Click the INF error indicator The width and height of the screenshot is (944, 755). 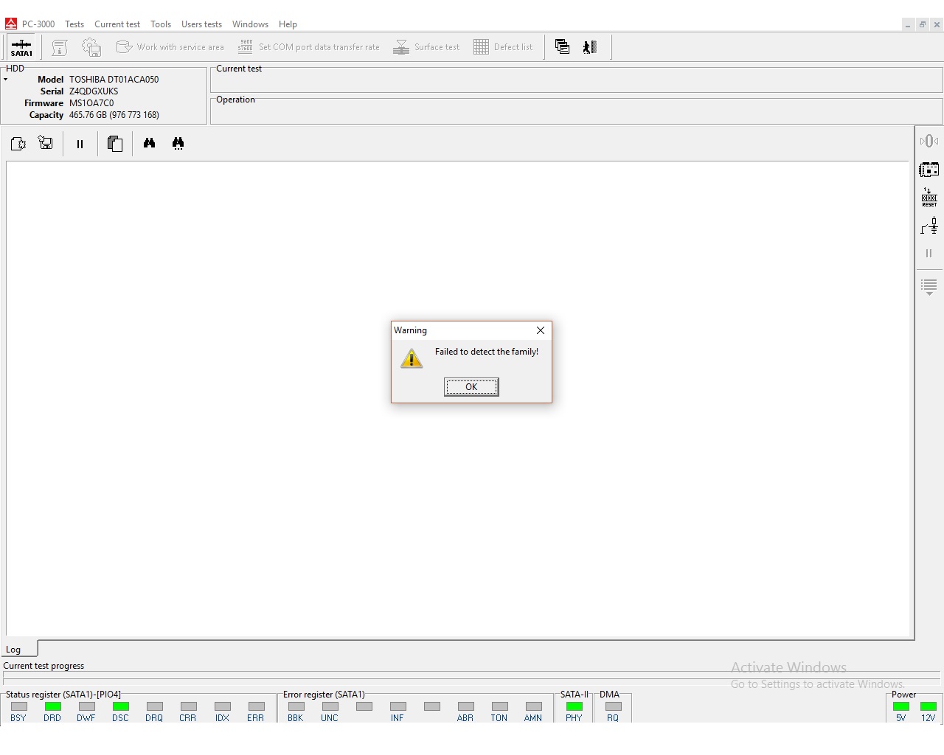click(x=398, y=711)
